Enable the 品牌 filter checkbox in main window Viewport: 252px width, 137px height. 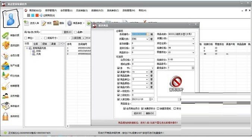coord(75,32)
